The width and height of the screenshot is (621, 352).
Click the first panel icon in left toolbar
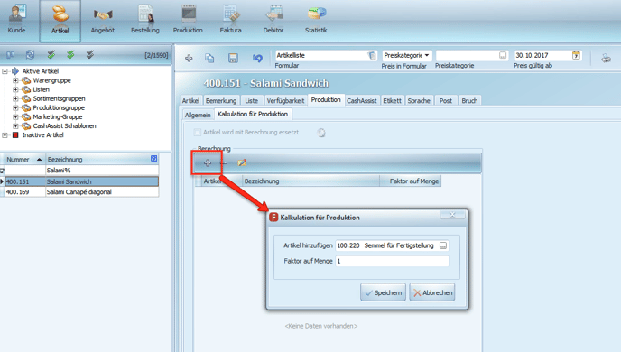(11, 55)
